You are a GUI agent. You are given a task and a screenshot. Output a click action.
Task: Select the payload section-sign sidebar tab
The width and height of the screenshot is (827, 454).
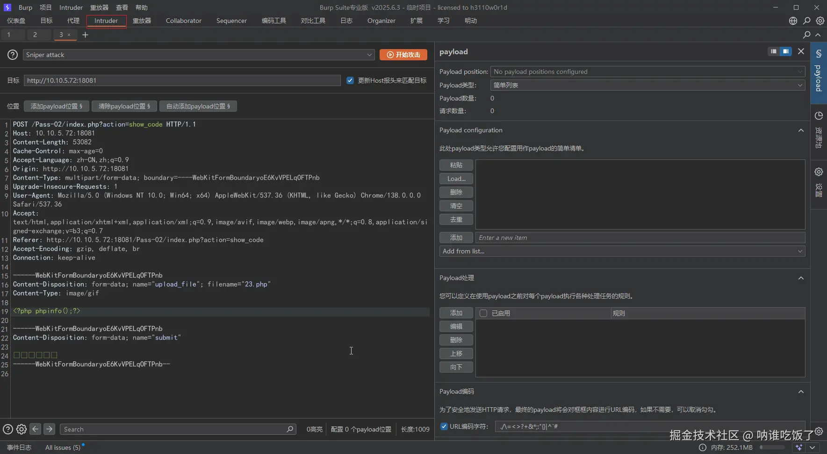[819, 72]
